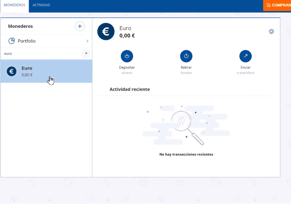The width and height of the screenshot is (291, 204).
Task: Click Euro symbol icon in wallet list
Action: (11, 71)
